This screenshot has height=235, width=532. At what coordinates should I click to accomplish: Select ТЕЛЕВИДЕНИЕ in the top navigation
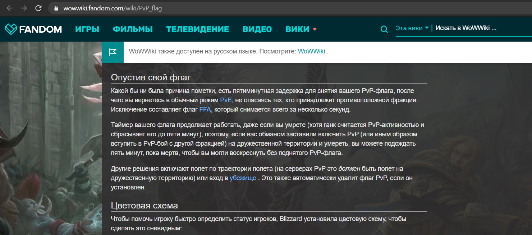click(197, 29)
